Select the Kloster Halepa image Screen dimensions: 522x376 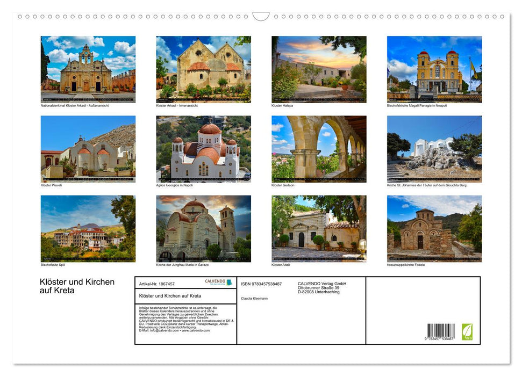[318, 70]
